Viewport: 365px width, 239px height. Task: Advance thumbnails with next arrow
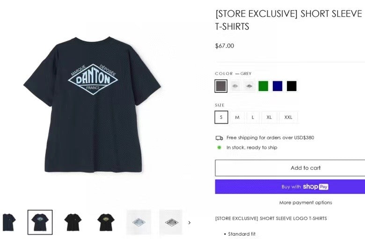coord(189,223)
